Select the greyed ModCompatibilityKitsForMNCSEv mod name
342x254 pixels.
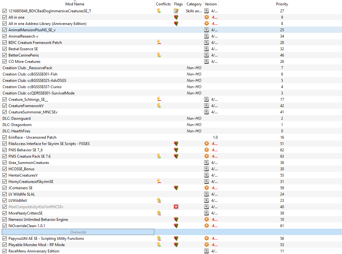click(36, 207)
